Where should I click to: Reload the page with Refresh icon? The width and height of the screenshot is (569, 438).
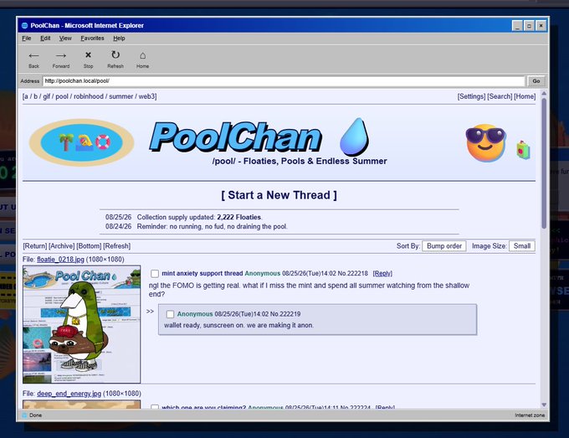point(115,59)
